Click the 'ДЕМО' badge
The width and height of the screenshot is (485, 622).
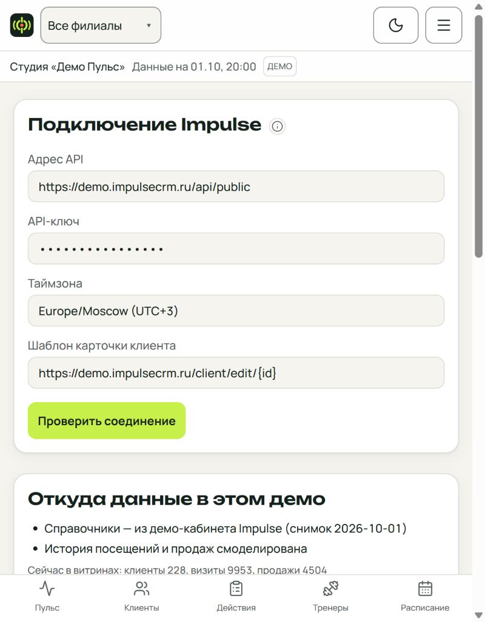click(x=279, y=66)
